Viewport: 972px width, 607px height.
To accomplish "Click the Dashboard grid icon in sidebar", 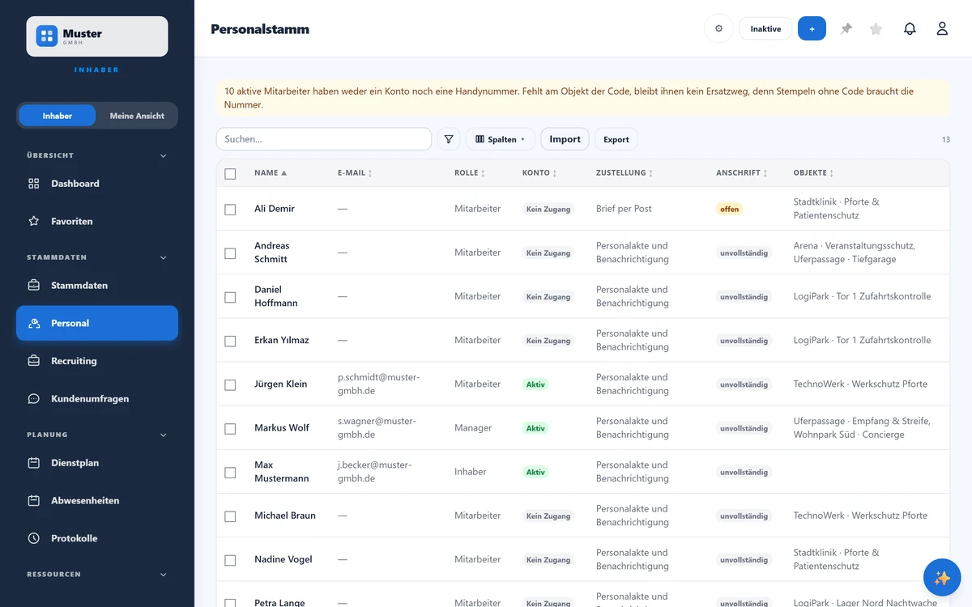I will (x=34, y=184).
